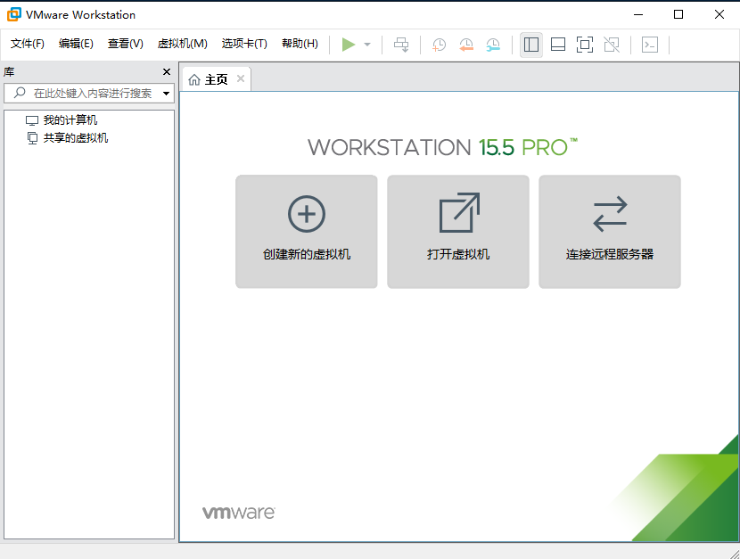This screenshot has width=740, height=559.
Task: Open the 编辑(E) menu
Action: pyautogui.click(x=76, y=44)
